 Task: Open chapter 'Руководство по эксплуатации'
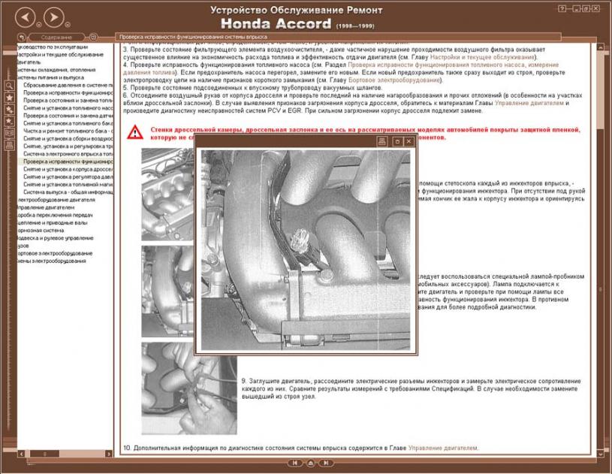point(53,47)
